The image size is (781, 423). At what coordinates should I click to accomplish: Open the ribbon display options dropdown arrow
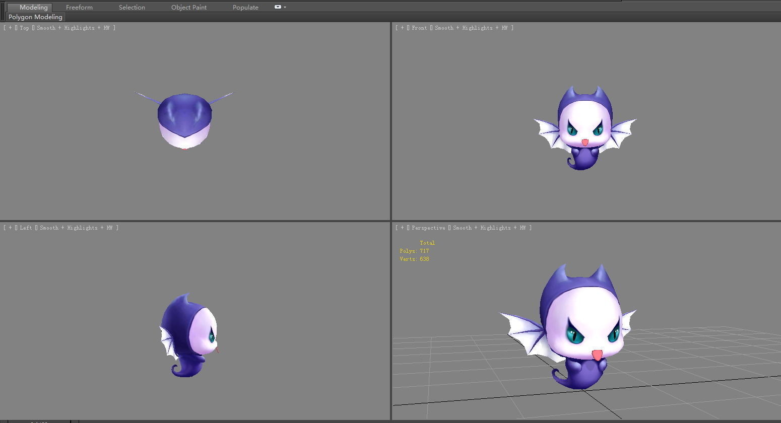coord(285,7)
